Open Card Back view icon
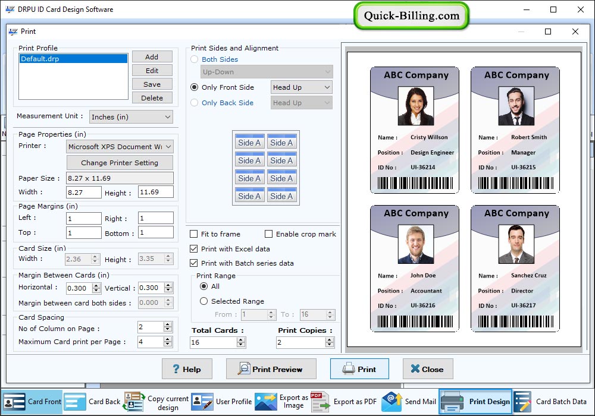The width and height of the screenshot is (595, 416). tap(75, 402)
